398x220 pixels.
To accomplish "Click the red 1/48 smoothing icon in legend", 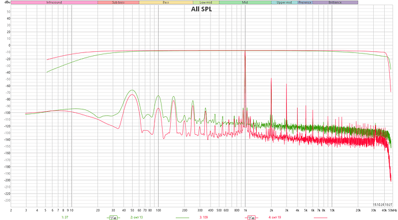I will pyautogui.click(x=251, y=218).
